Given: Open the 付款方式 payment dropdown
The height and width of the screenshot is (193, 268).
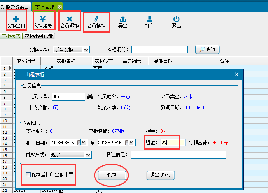Looking at the screenshot, I should (x=88, y=155).
